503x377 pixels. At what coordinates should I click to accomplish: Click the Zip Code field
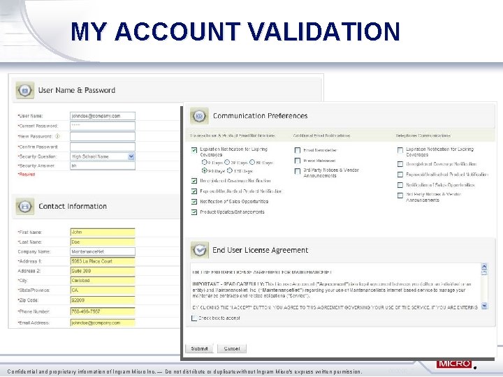103,300
